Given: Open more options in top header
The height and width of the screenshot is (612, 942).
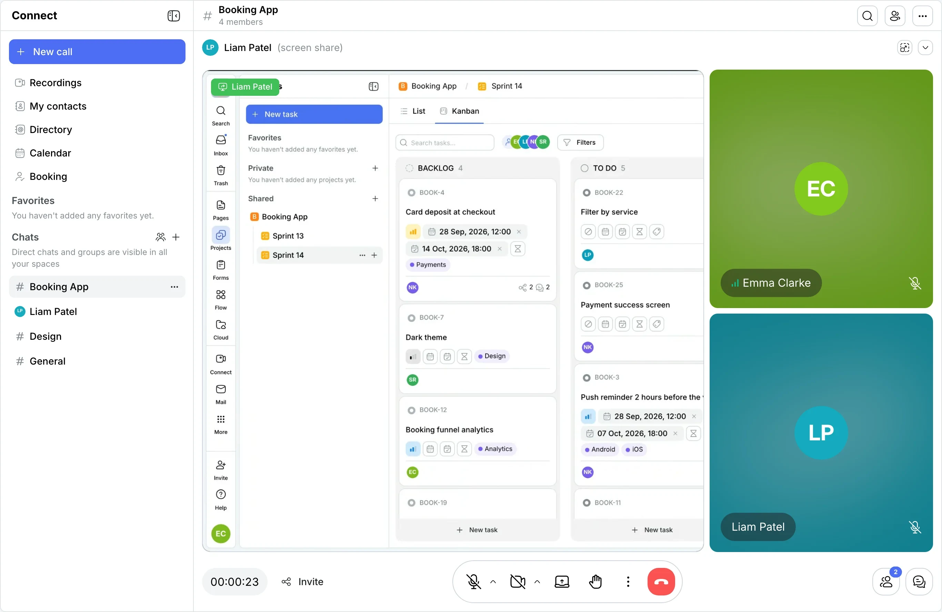Looking at the screenshot, I should point(923,16).
